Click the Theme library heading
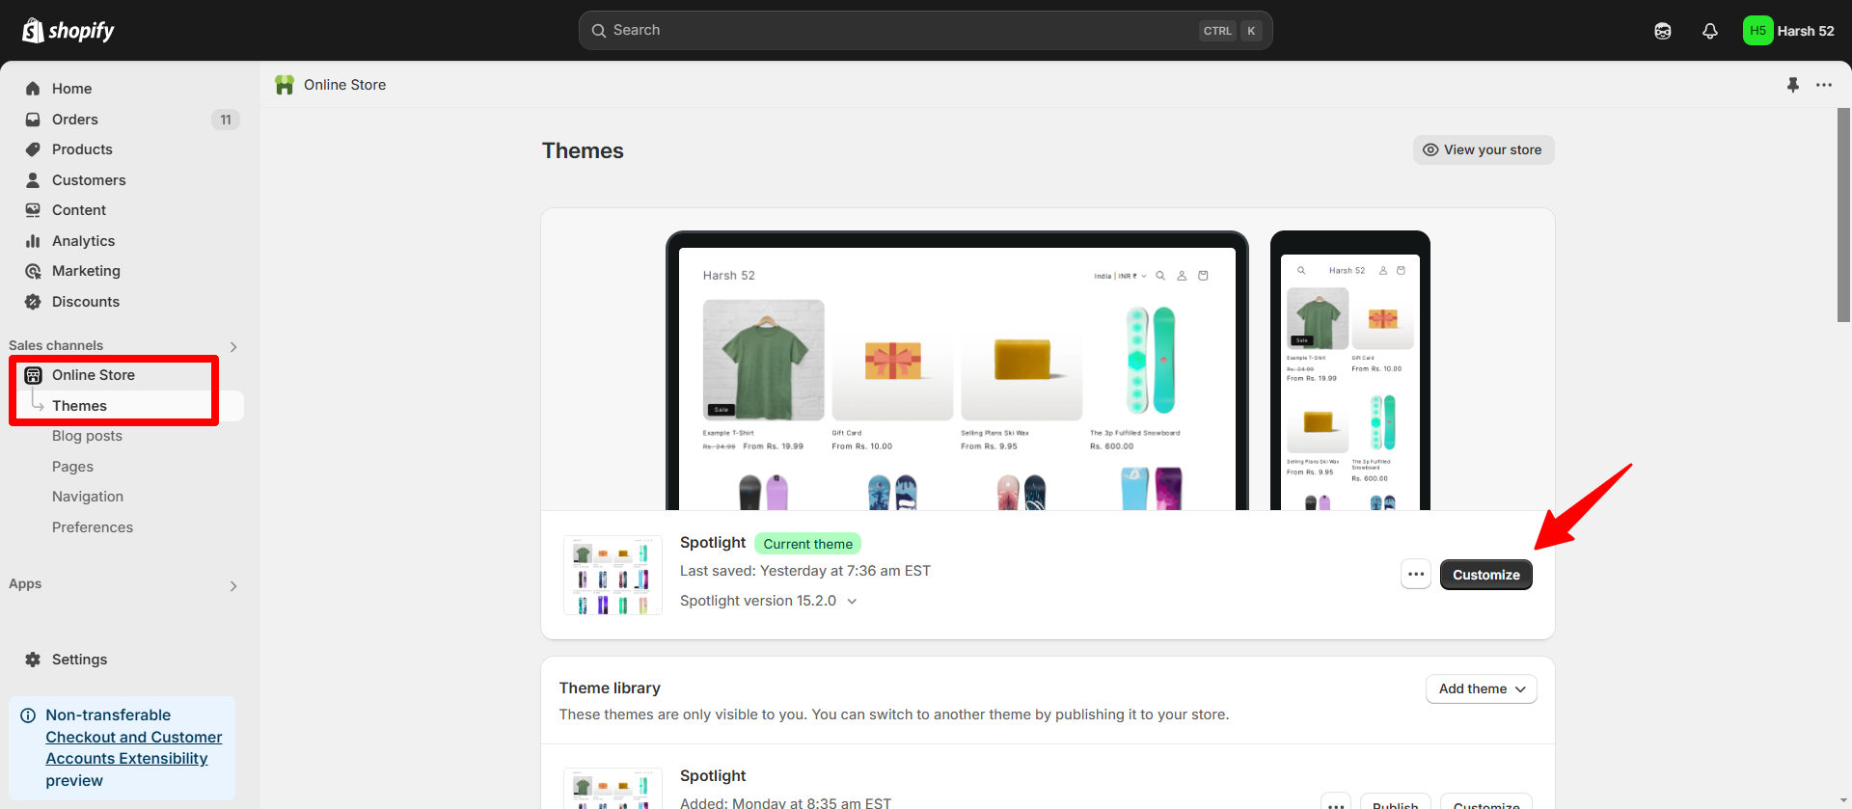Screen dimensions: 1852x809 [610, 688]
